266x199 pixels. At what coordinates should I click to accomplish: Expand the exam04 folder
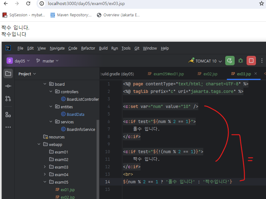[45, 175]
